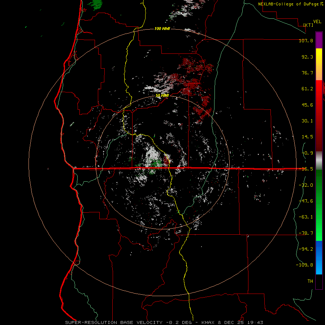Click the 30.1 velocity scale value
The width and height of the screenshot is (325, 325).
[307, 121]
